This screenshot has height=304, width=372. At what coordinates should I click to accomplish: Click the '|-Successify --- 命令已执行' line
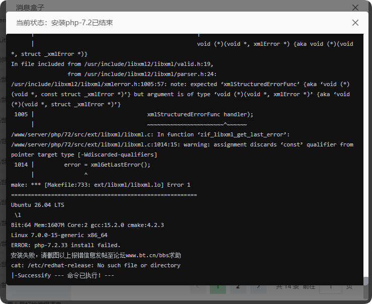coord(62,275)
